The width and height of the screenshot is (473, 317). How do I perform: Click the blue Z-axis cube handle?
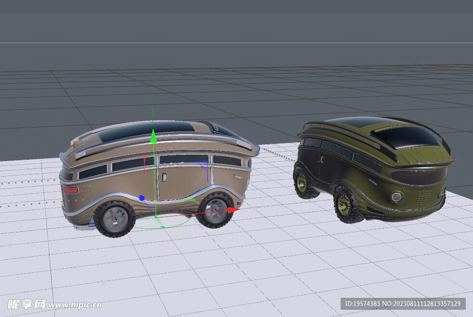[141, 198]
